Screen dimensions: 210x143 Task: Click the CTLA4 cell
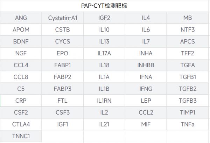[x=21, y=124]
